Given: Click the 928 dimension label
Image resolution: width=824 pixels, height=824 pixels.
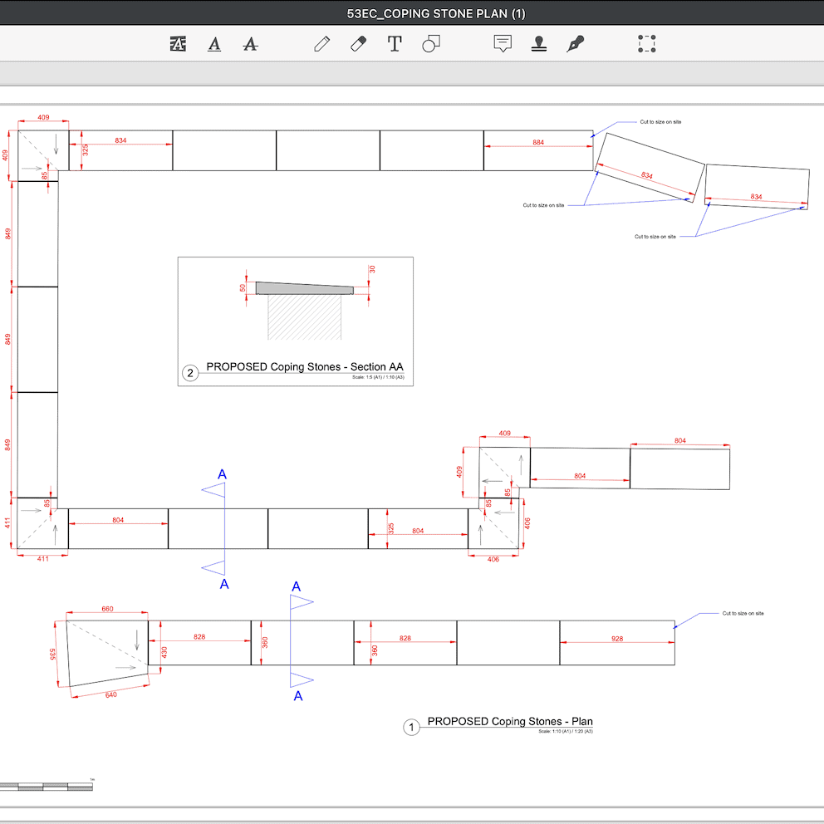Looking at the screenshot, I should pos(617,639).
